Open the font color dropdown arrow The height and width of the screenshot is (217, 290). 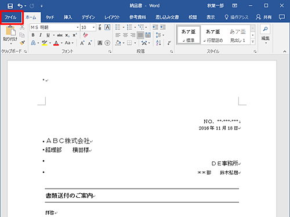[61, 43]
